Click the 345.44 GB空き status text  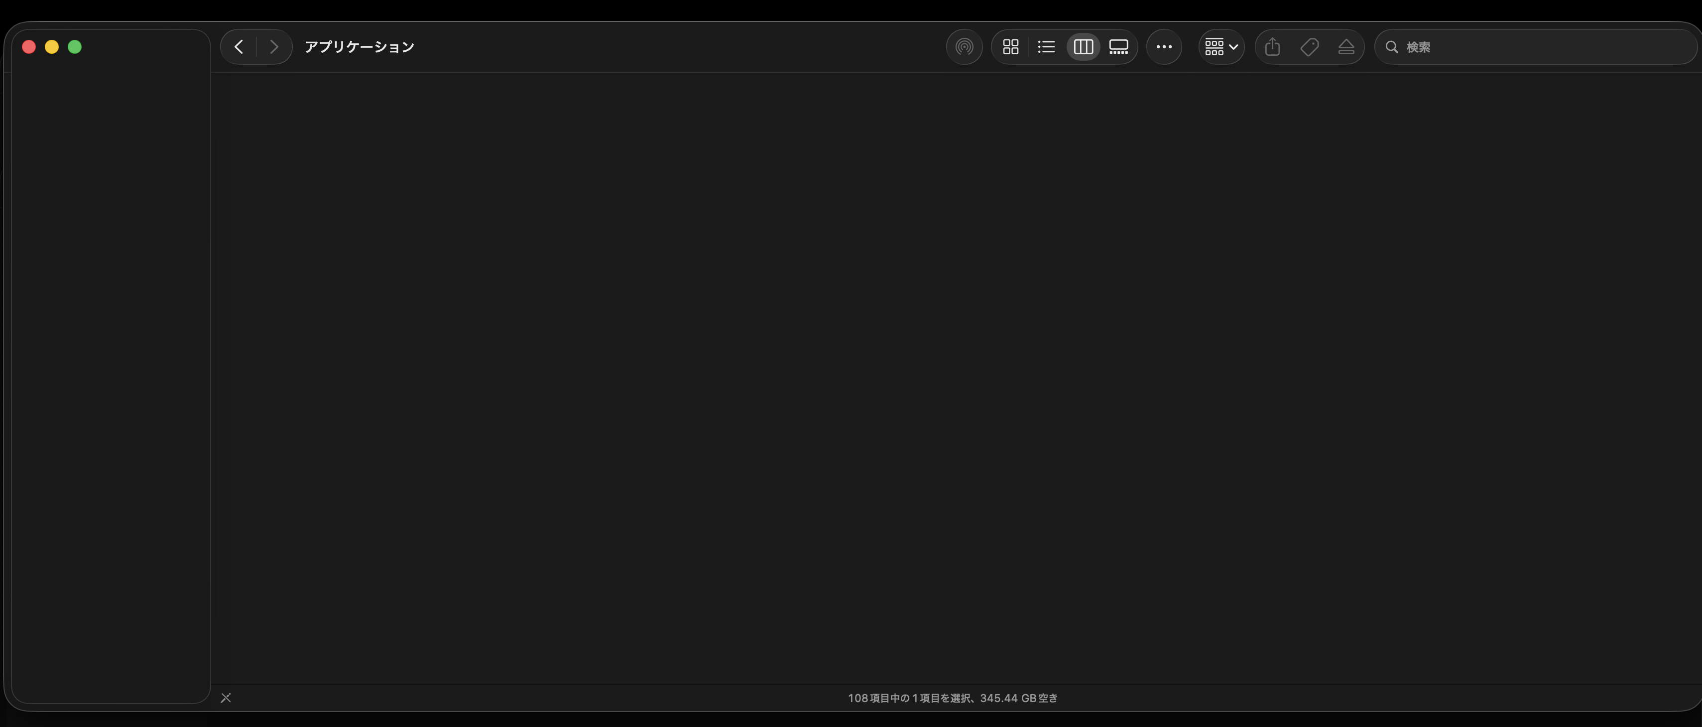(1018, 698)
